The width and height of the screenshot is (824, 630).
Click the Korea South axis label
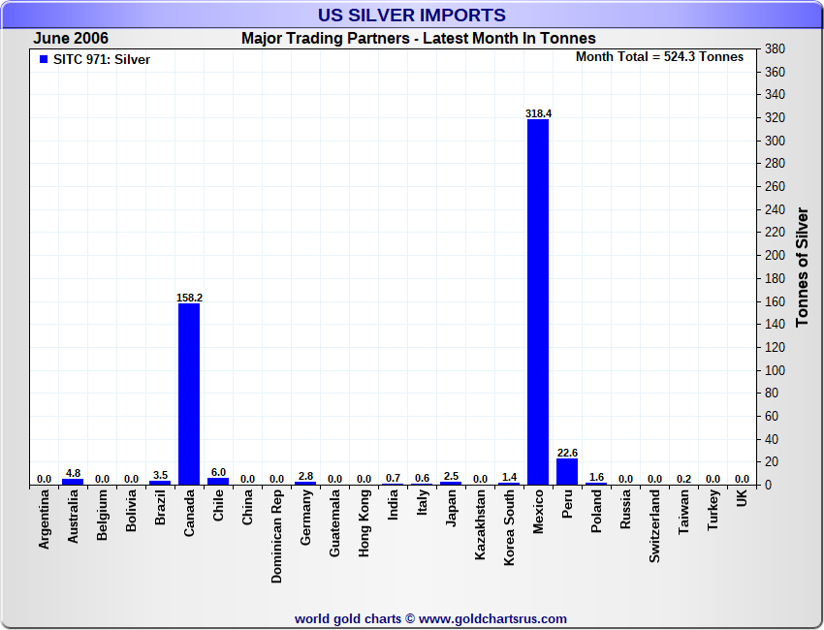tap(509, 527)
